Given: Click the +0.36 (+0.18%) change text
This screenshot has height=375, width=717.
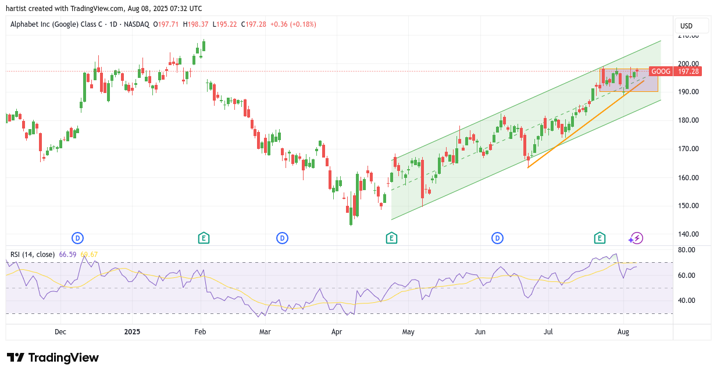Looking at the screenshot, I should (x=293, y=24).
